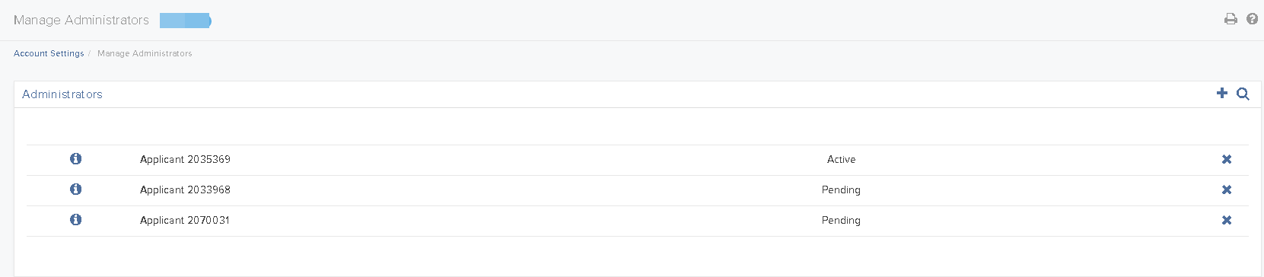Show info for Applicant 2033968
The height and width of the screenshot is (277, 1264).
pos(75,189)
